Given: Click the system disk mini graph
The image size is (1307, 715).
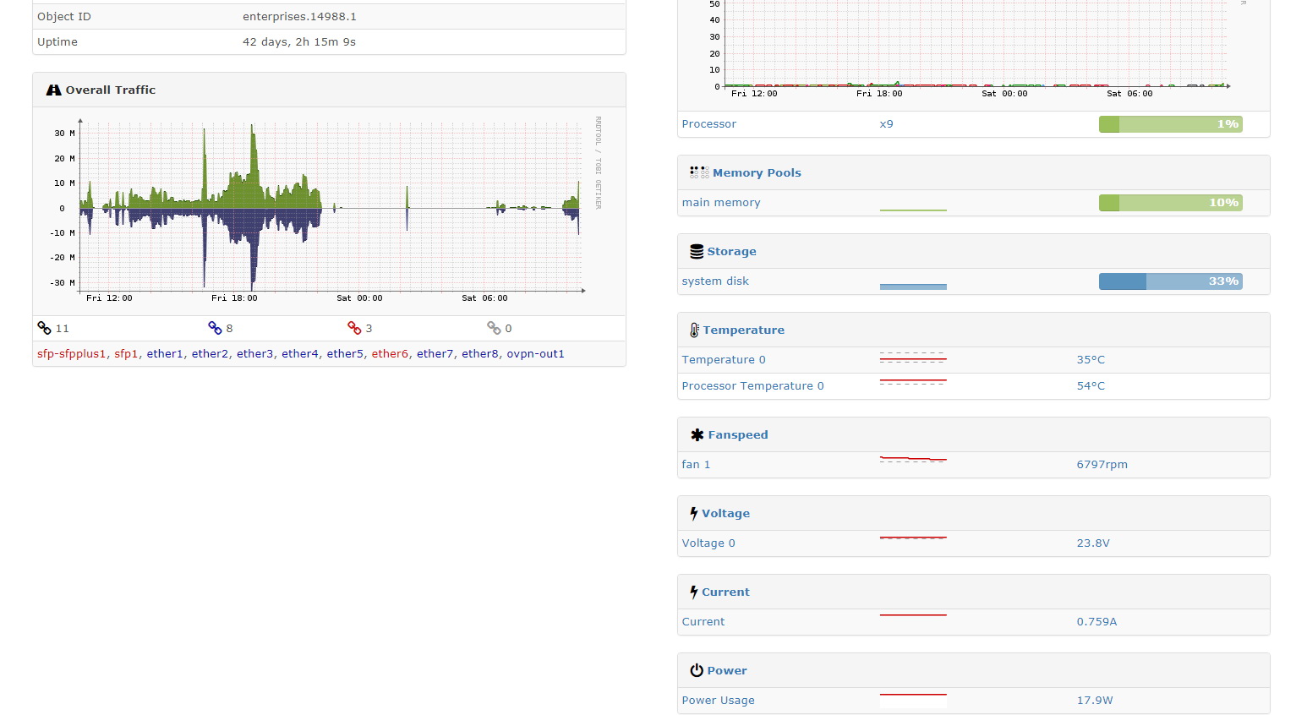Looking at the screenshot, I should (913, 281).
